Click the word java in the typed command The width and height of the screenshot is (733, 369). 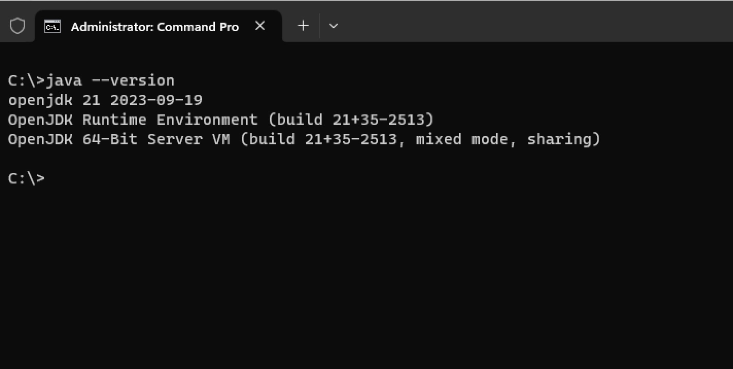pos(64,81)
